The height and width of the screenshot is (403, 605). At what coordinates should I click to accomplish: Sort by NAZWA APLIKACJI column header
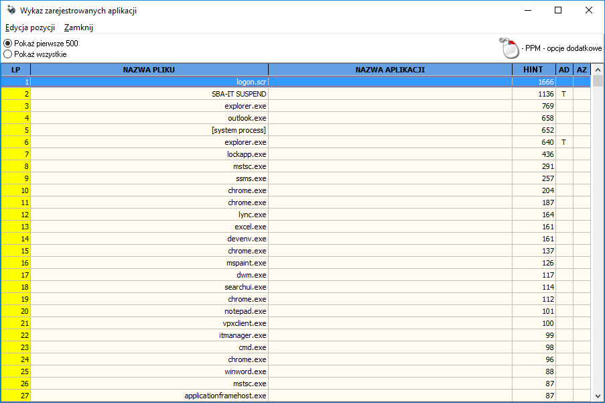390,70
